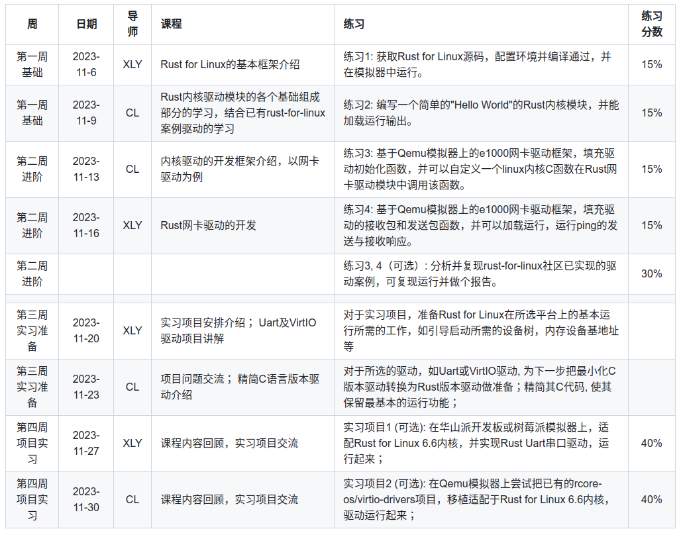The width and height of the screenshot is (681, 535).
Task: Click the 练习3, 4 (可选) exercise cell
Action: 481,274
